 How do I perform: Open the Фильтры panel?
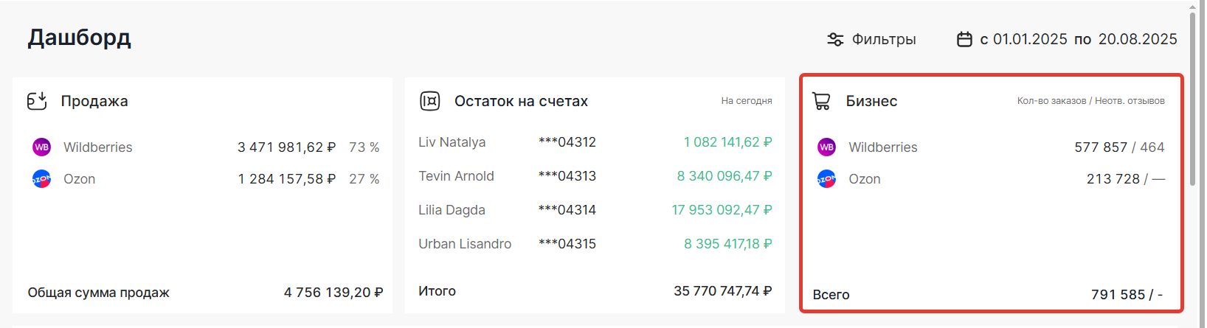[x=883, y=39]
